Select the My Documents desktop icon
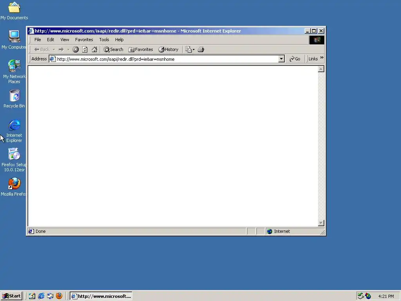Image resolution: width=401 pixels, height=301 pixels. (x=14, y=11)
